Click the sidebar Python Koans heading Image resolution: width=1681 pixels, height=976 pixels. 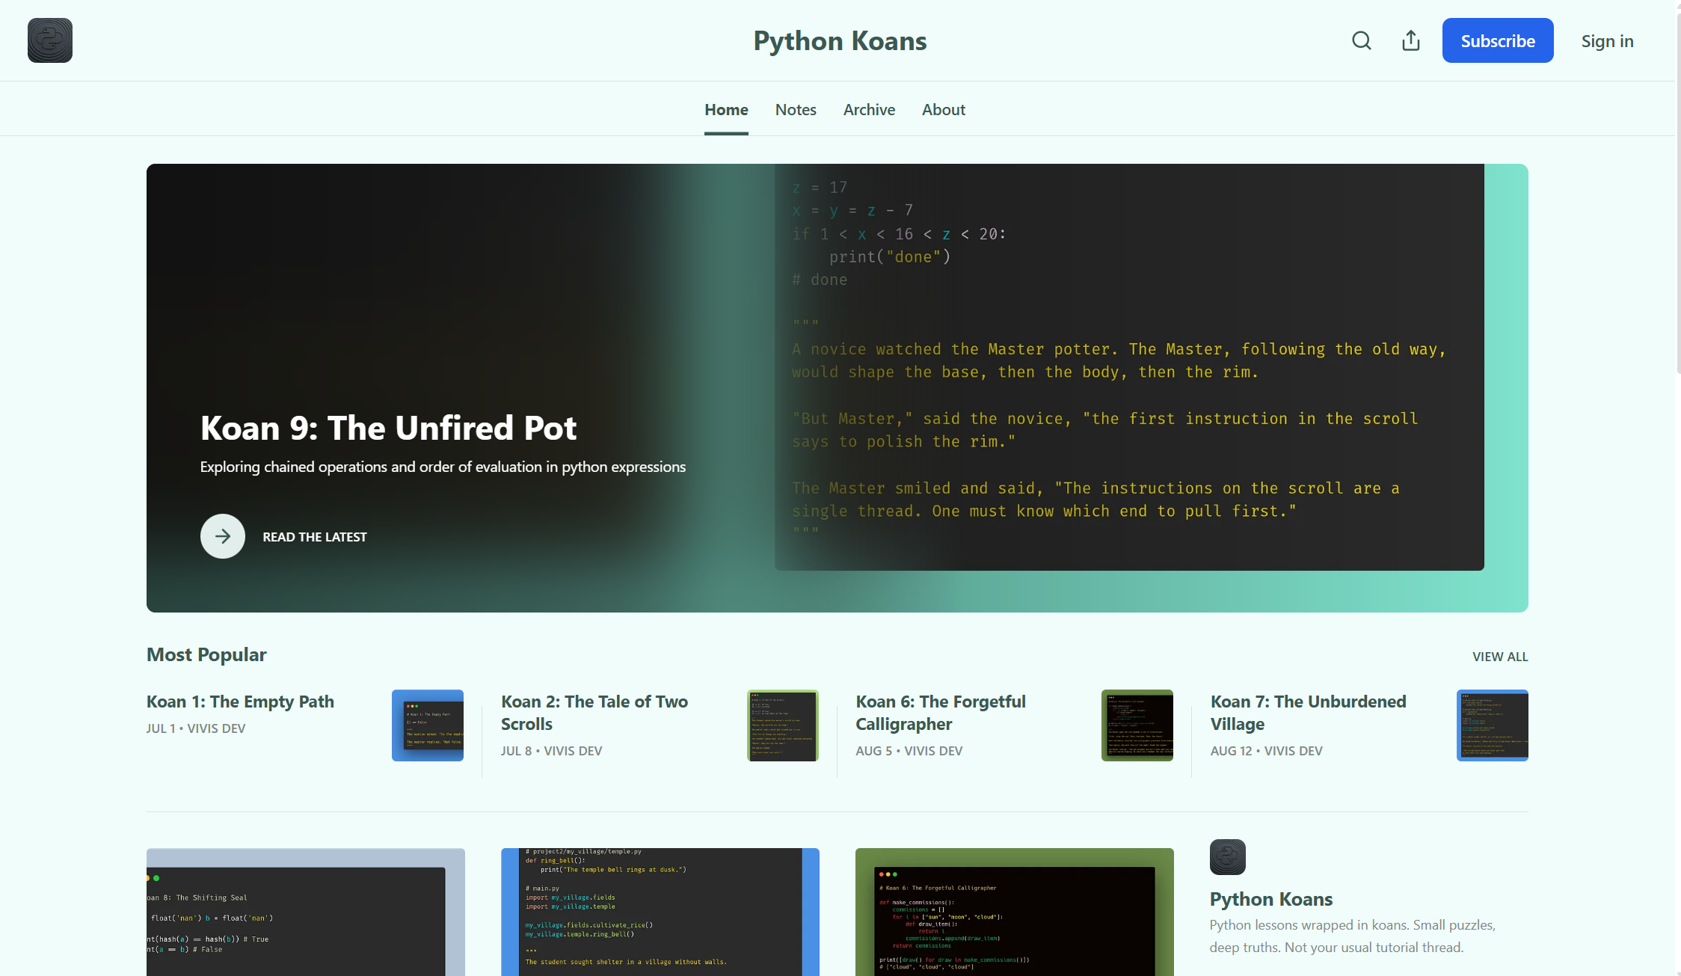tap(1271, 899)
